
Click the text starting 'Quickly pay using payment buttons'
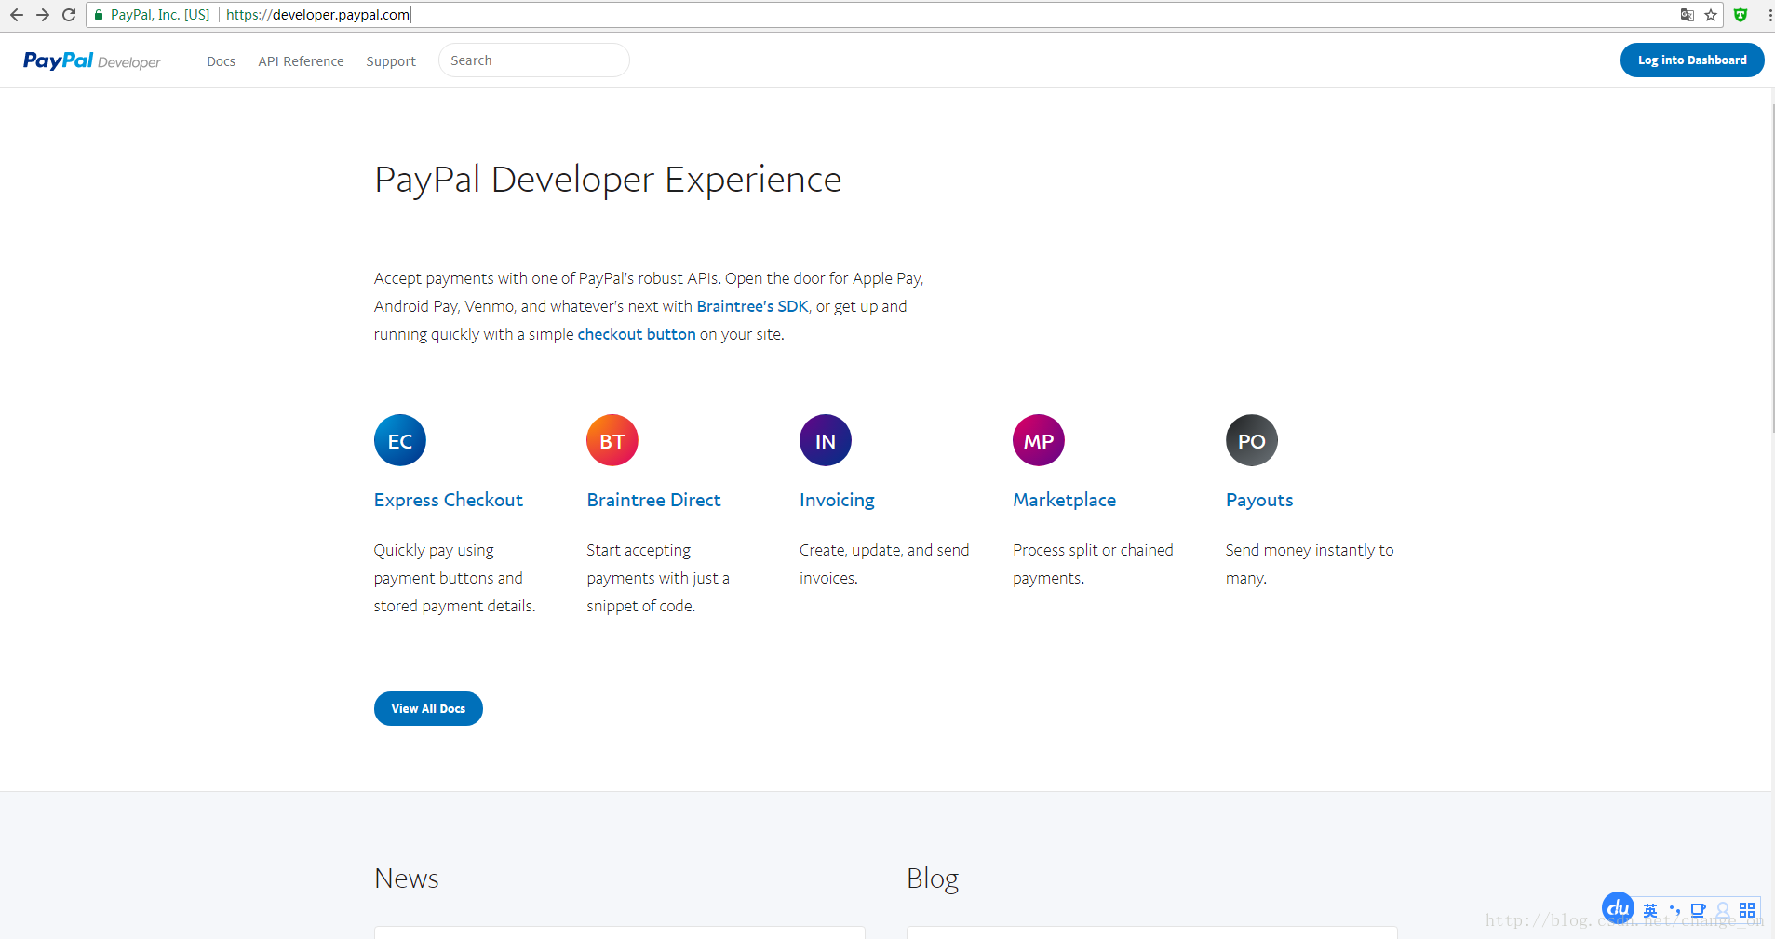tap(454, 578)
